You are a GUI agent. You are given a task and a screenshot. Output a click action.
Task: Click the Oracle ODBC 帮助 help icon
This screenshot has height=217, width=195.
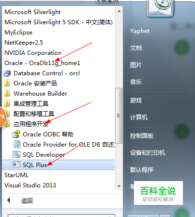pyautogui.click(x=16, y=134)
